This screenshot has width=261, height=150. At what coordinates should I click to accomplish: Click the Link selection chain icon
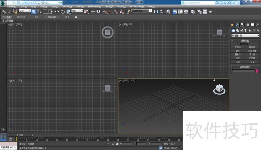tap(4, 11)
